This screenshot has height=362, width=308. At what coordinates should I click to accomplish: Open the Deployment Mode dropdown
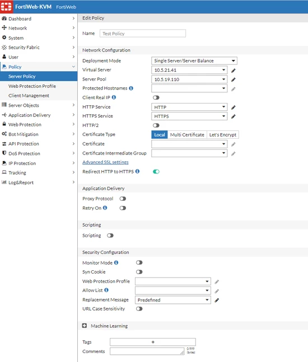[x=194, y=61]
